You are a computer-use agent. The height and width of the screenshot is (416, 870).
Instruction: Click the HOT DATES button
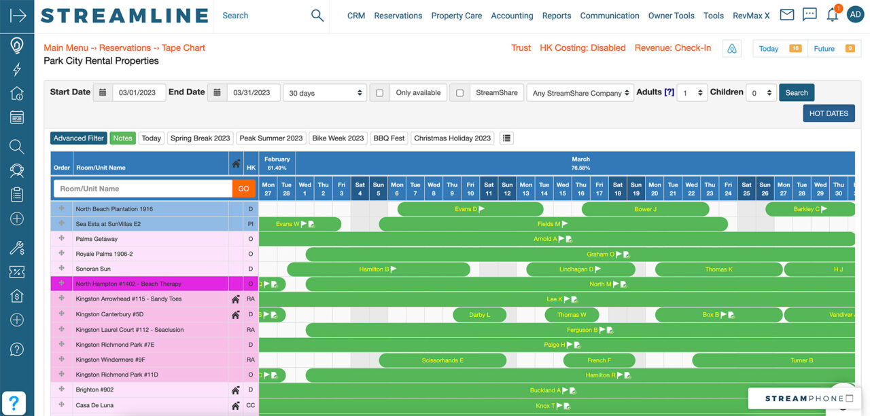click(829, 113)
